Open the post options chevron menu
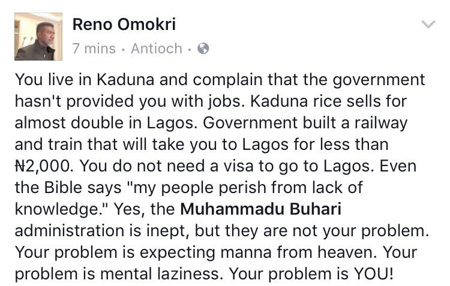The height and width of the screenshot is (286, 450). (x=428, y=25)
